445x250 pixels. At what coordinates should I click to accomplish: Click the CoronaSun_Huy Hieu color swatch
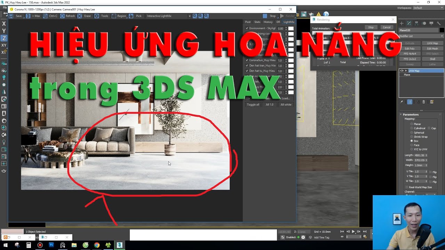point(291,60)
